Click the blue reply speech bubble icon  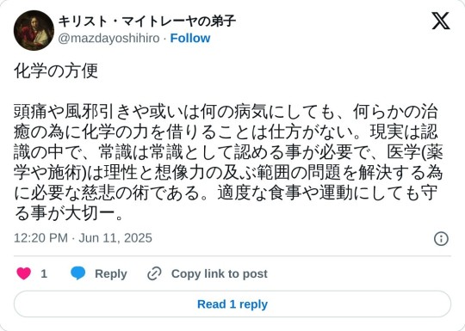(x=78, y=273)
